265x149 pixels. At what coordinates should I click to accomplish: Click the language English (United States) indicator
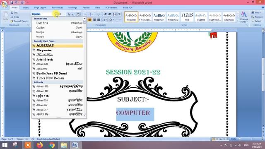(x=48, y=139)
